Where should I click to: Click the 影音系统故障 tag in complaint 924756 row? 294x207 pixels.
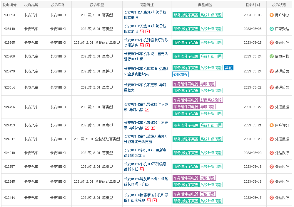tap(211, 100)
